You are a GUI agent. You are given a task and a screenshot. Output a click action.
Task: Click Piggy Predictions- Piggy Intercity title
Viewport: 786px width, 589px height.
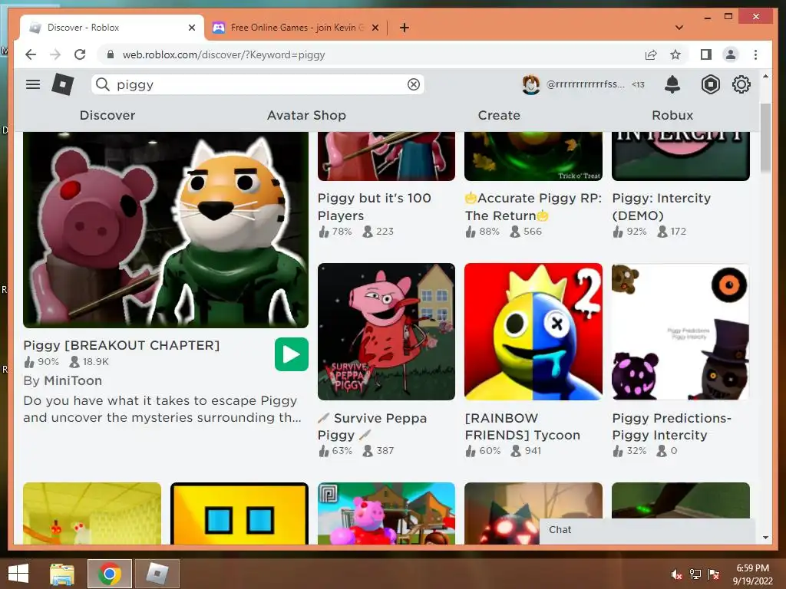[x=672, y=426]
